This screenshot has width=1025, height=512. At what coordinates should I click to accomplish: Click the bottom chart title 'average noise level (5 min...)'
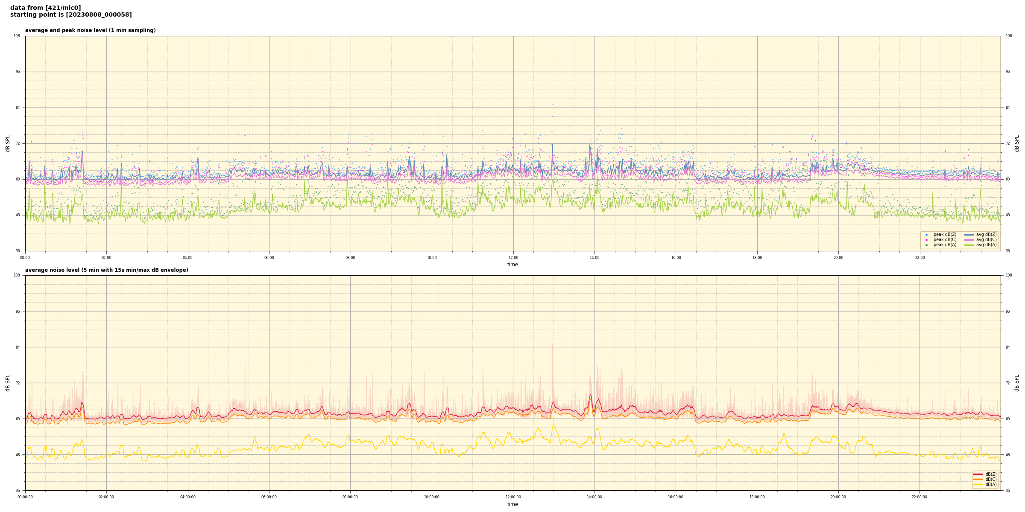pyautogui.click(x=106, y=270)
